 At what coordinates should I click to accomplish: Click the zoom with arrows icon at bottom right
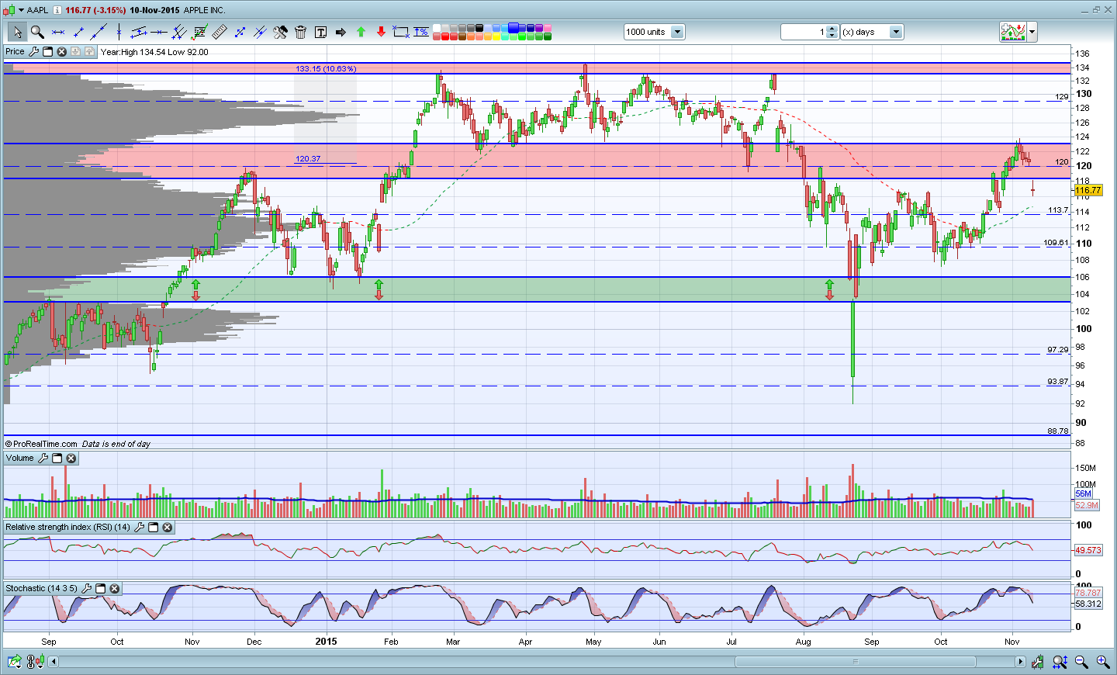[x=1060, y=662]
